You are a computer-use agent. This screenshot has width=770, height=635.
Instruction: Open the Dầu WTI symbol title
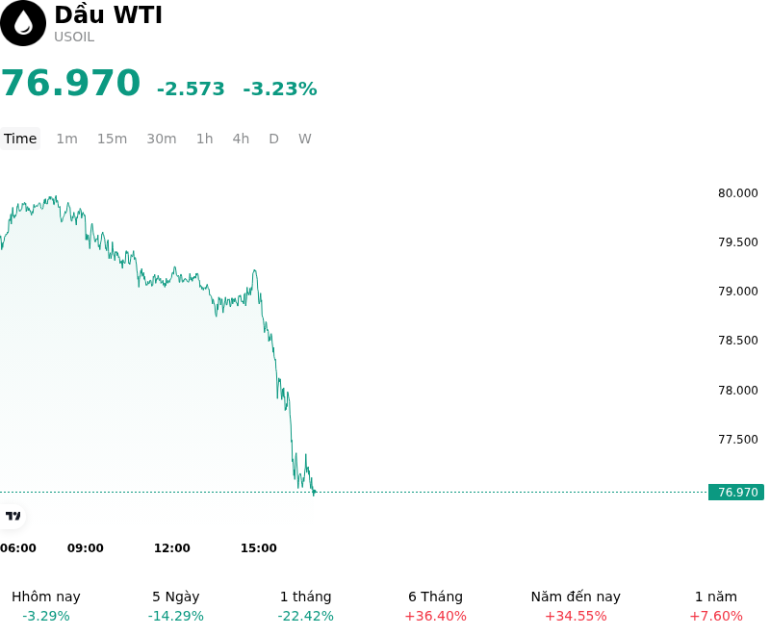(x=108, y=14)
